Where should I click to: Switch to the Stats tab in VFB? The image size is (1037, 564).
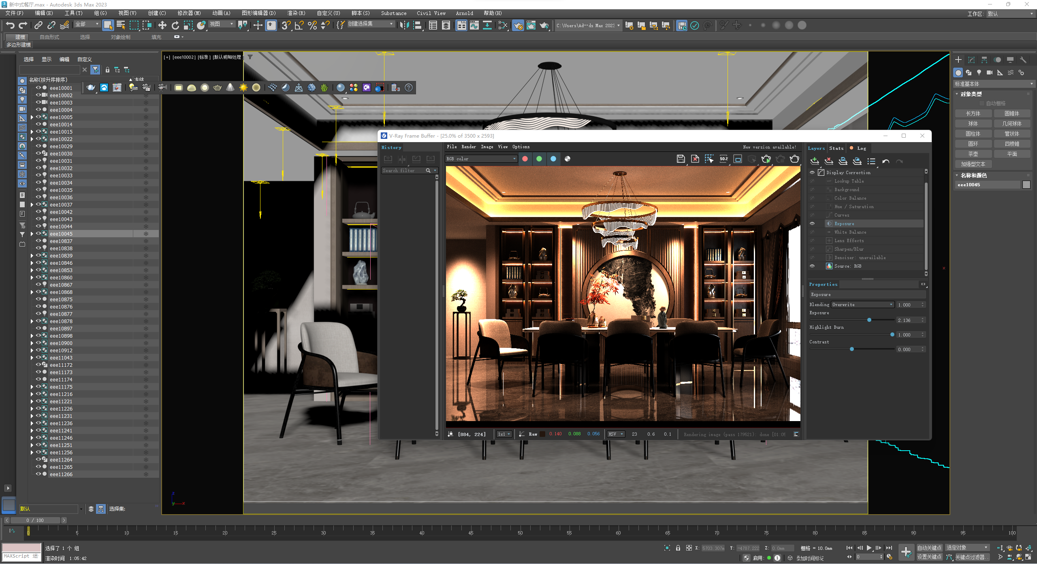(836, 148)
